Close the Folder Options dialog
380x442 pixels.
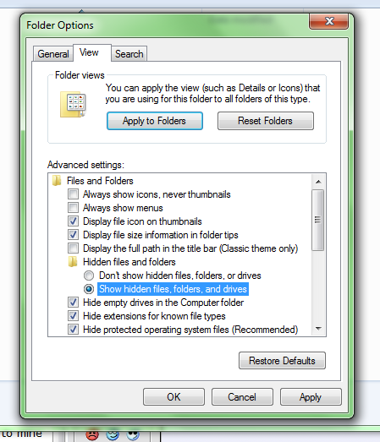coord(328,21)
